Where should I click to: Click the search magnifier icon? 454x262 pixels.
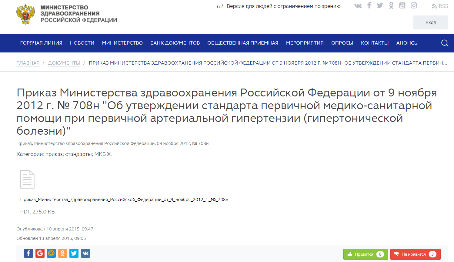tap(445, 43)
